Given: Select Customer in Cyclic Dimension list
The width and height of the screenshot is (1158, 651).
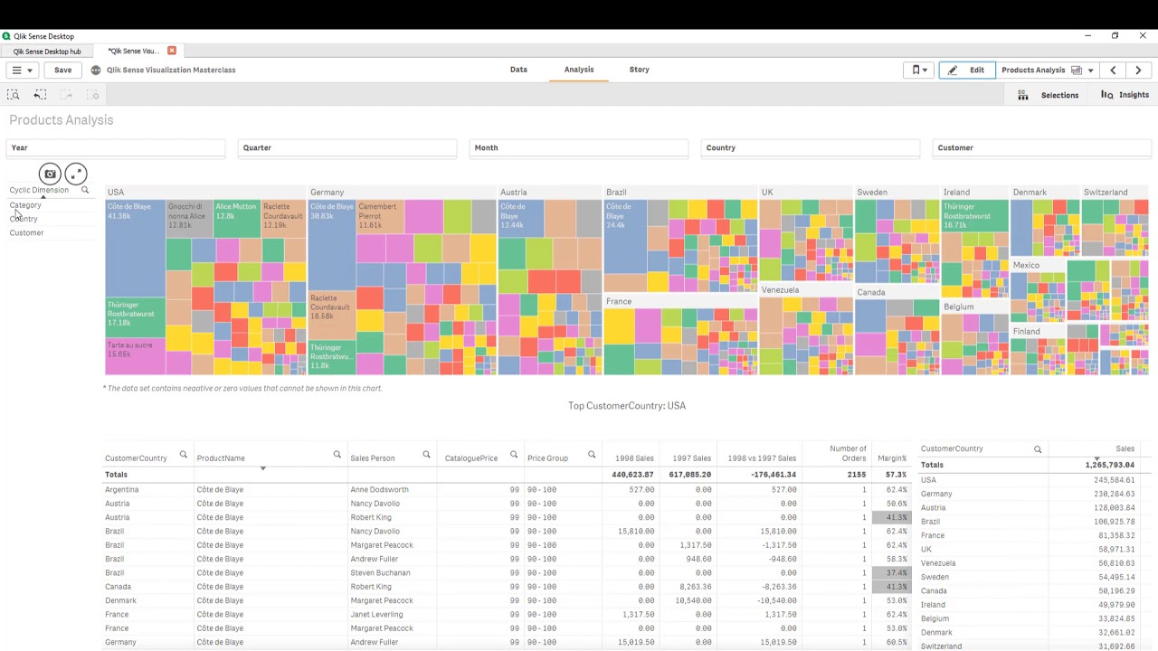Looking at the screenshot, I should (26, 233).
